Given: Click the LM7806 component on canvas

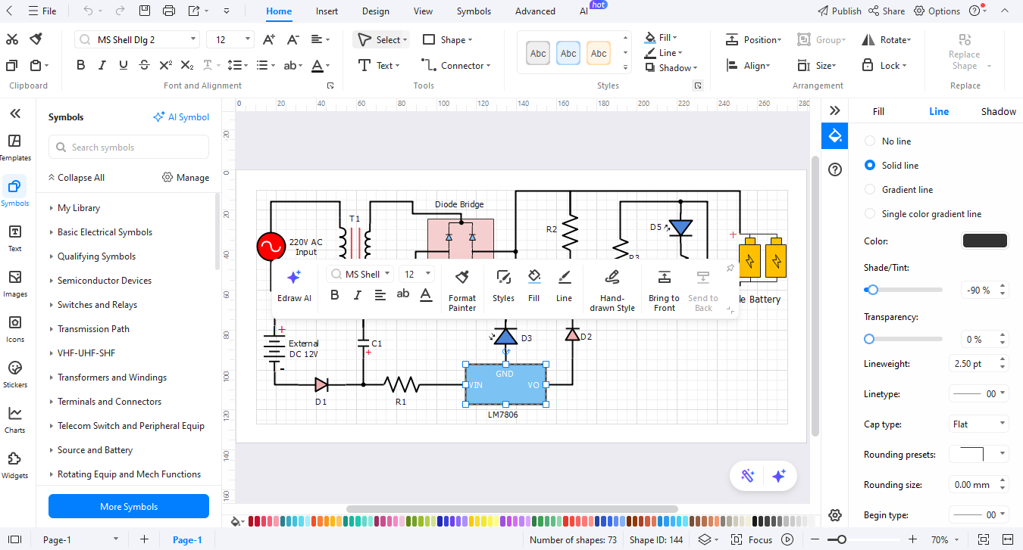Looking at the screenshot, I should tap(505, 384).
